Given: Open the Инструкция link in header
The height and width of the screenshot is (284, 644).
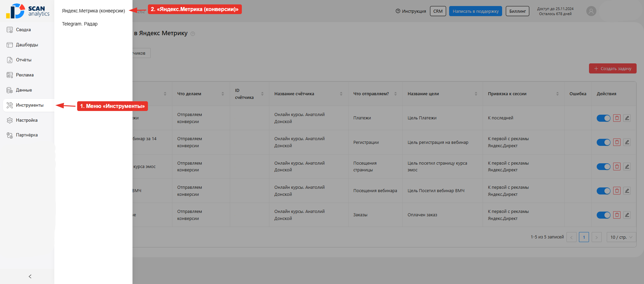Looking at the screenshot, I should tap(411, 11).
